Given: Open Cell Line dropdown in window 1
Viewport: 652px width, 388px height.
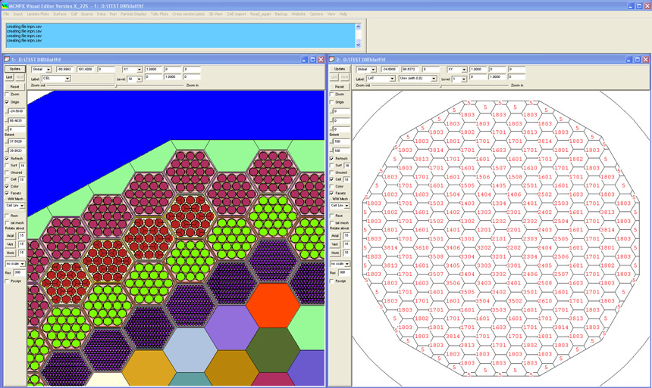Looking at the screenshot, I should tap(15, 206).
